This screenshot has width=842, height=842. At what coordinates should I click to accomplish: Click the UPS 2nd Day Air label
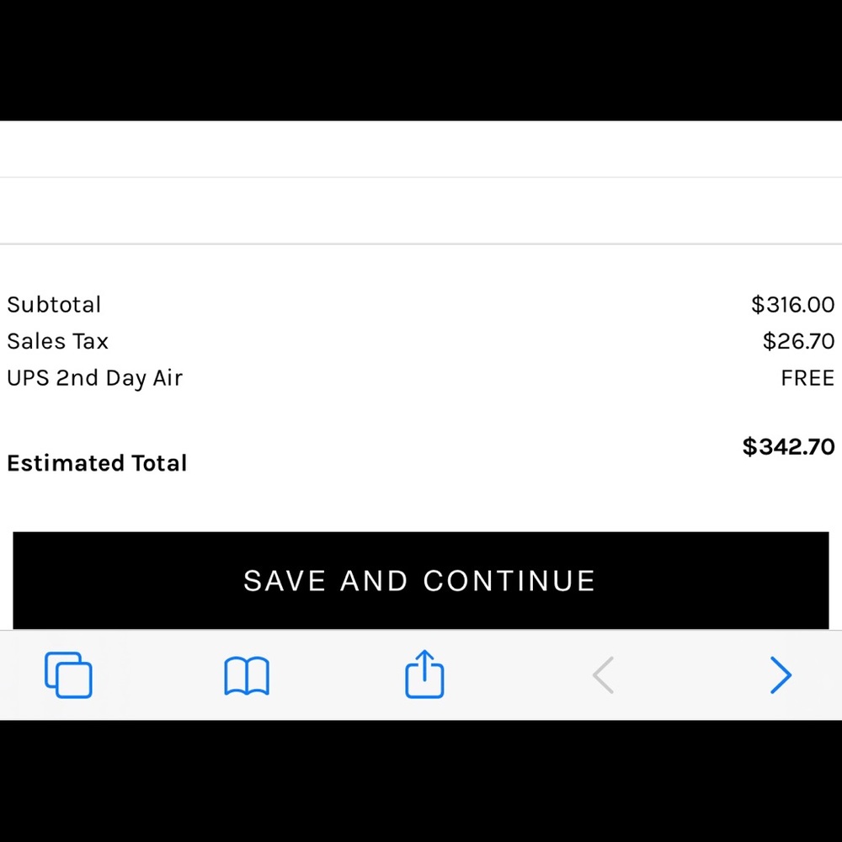94,378
